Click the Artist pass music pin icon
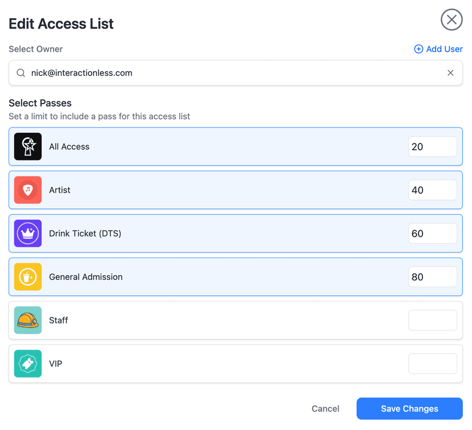This screenshot has width=472, height=430. 27,190
